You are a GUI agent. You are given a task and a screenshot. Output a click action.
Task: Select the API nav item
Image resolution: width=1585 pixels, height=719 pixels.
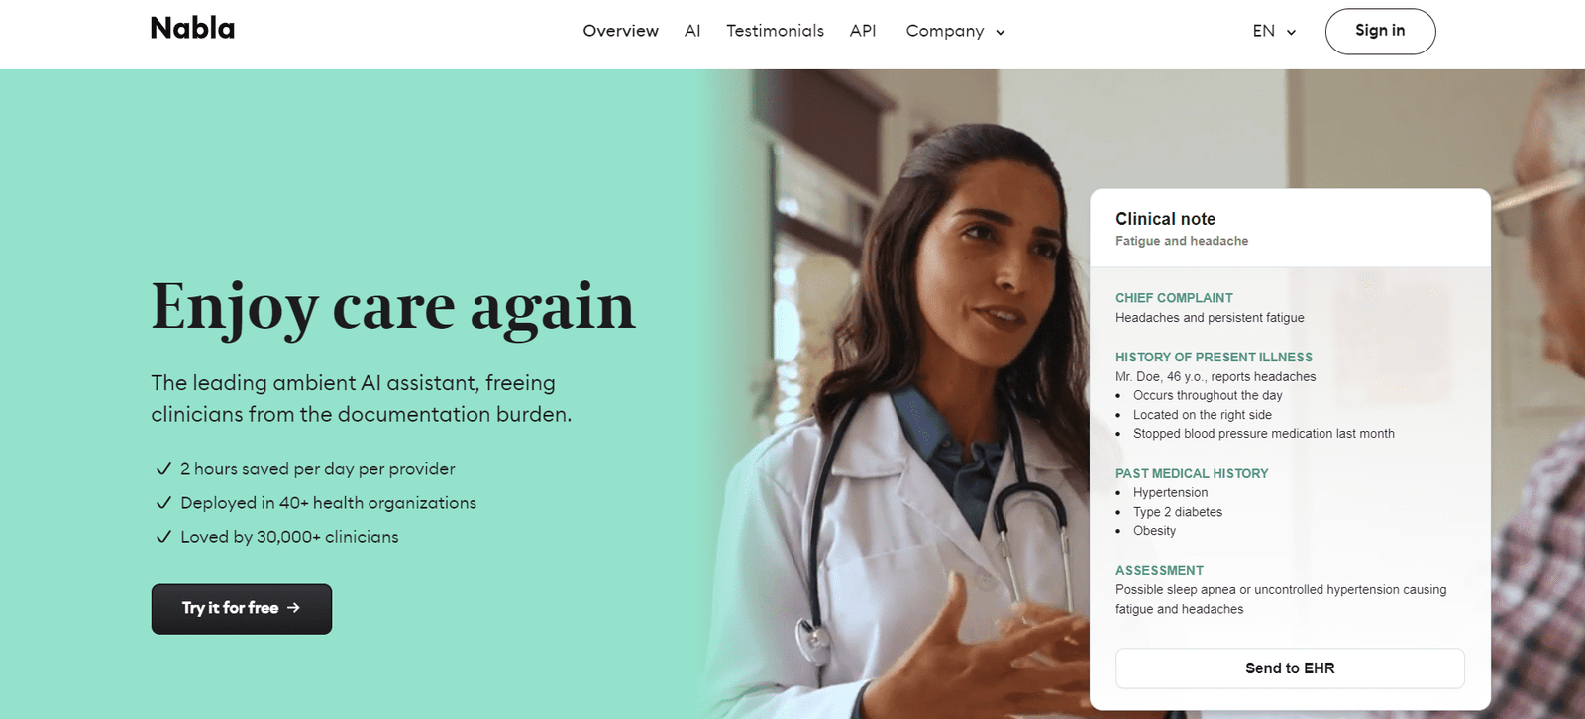(x=863, y=31)
